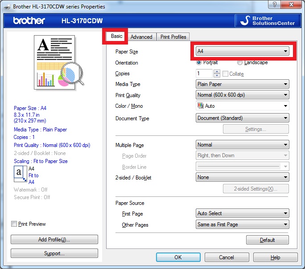Click the question mark help button

275,4
